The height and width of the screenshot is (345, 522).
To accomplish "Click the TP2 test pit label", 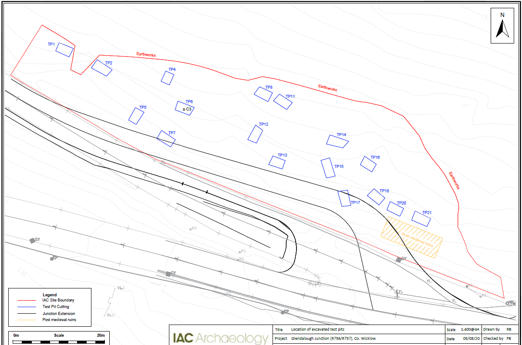I will point(108,63).
